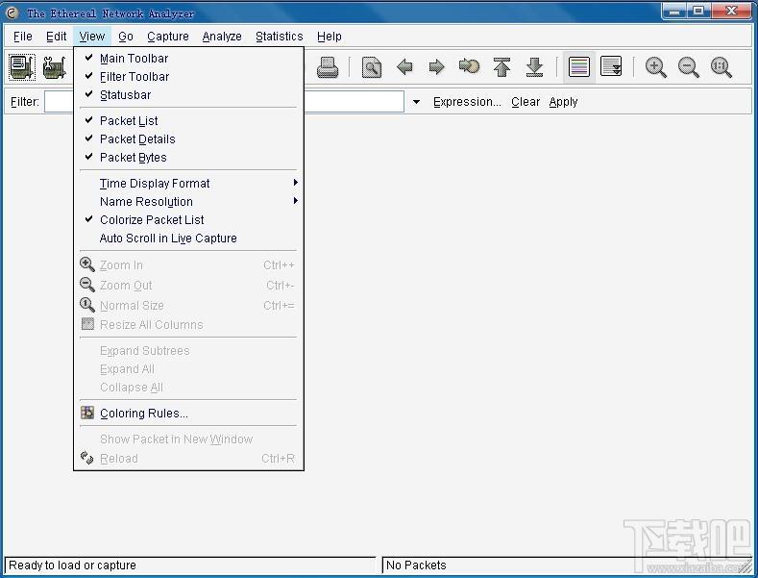Uncheck Main Toolbar in View menu

pos(188,58)
